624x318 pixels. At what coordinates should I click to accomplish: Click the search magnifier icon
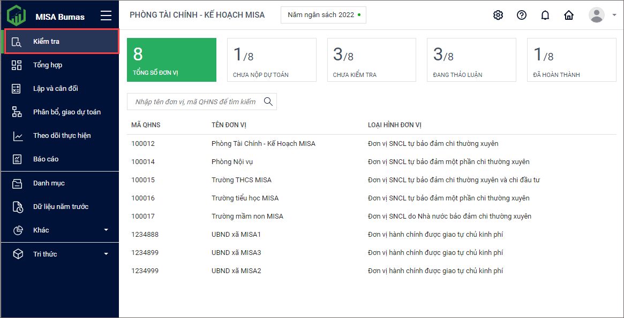coord(268,102)
